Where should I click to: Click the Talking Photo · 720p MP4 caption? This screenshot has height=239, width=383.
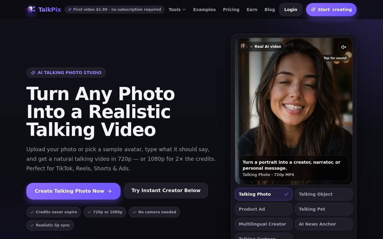(268, 174)
